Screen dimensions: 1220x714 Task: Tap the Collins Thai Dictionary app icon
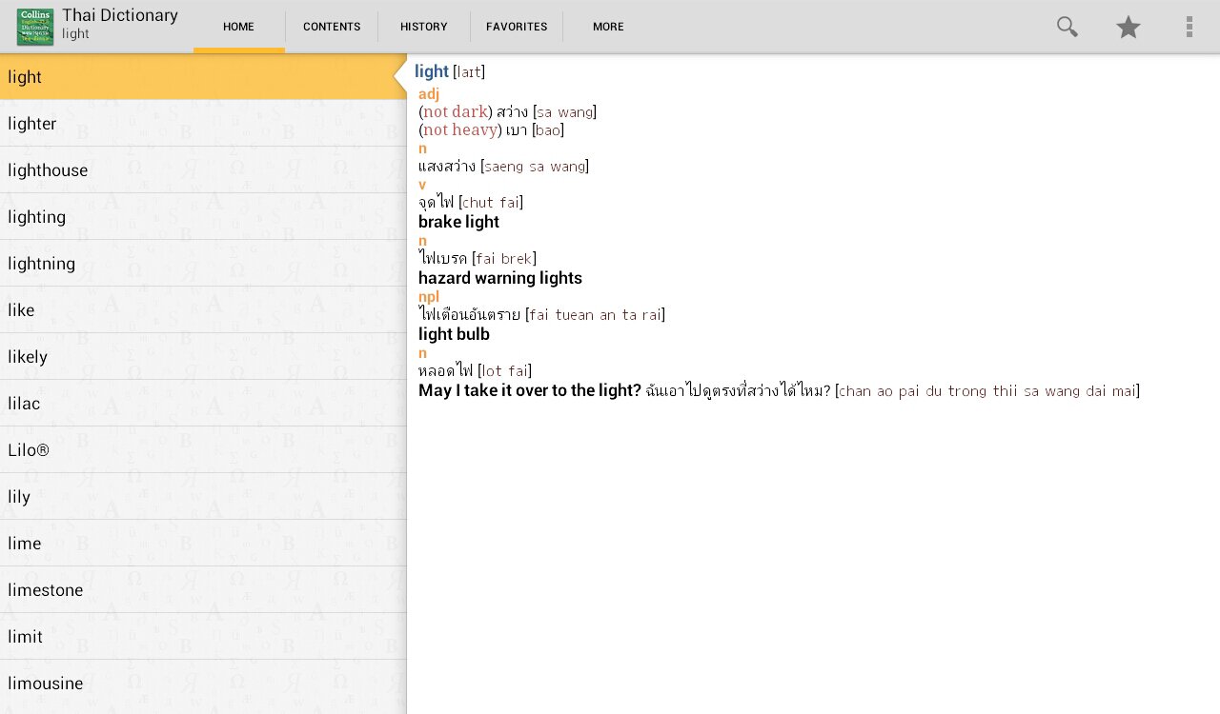[35, 27]
